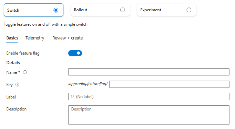Switch to the Telemetry tab
The image size is (235, 129).
[35, 38]
